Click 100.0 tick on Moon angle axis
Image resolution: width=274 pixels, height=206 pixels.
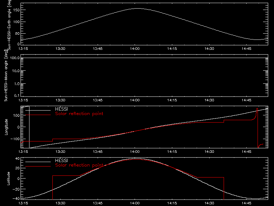pos(15,58)
